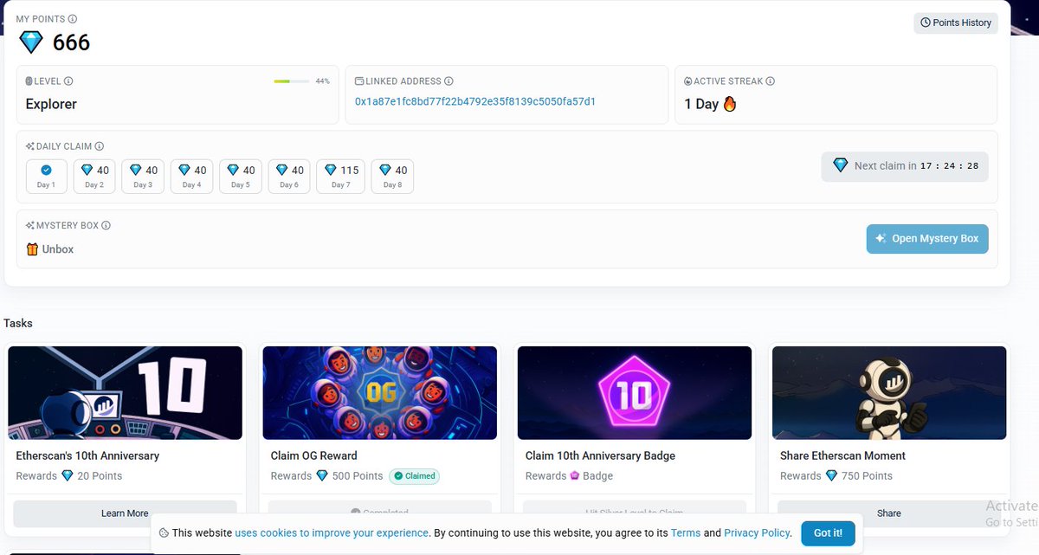This screenshot has width=1039, height=555.
Task: Select the Day 3 reward tile
Action: 143,177
